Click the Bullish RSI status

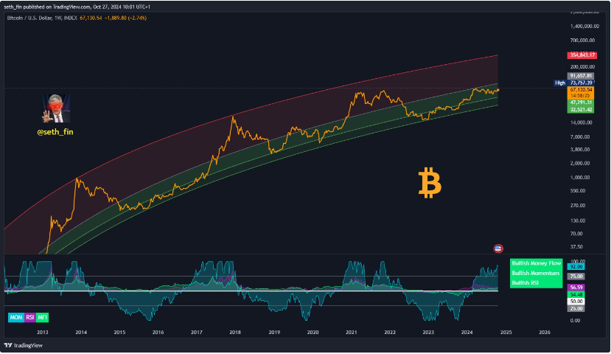[x=525, y=282]
